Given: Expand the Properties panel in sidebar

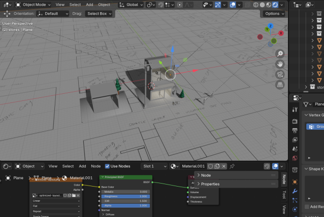Looking at the screenshot, I should [236, 184].
